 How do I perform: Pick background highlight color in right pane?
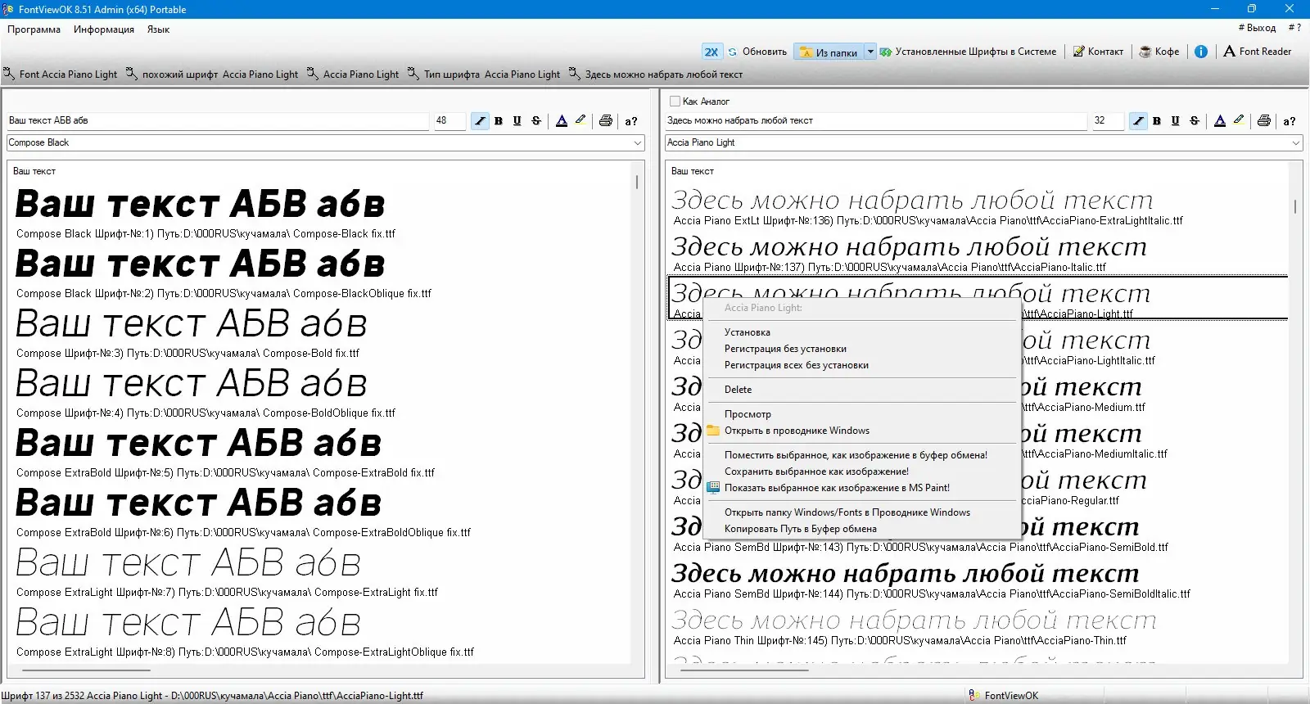click(x=1239, y=120)
